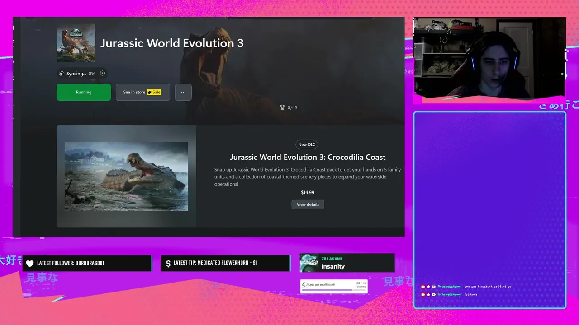This screenshot has width=579, height=325.
Task: Click the Insanity song title
Action: pyautogui.click(x=333, y=267)
